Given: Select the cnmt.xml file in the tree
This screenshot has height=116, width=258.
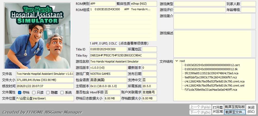Looking at the screenshot, I should click(214, 86).
